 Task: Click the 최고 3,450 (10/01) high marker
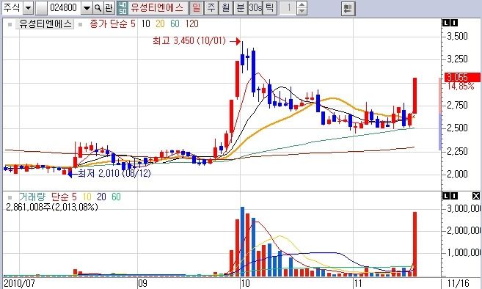pyautogui.click(x=197, y=40)
